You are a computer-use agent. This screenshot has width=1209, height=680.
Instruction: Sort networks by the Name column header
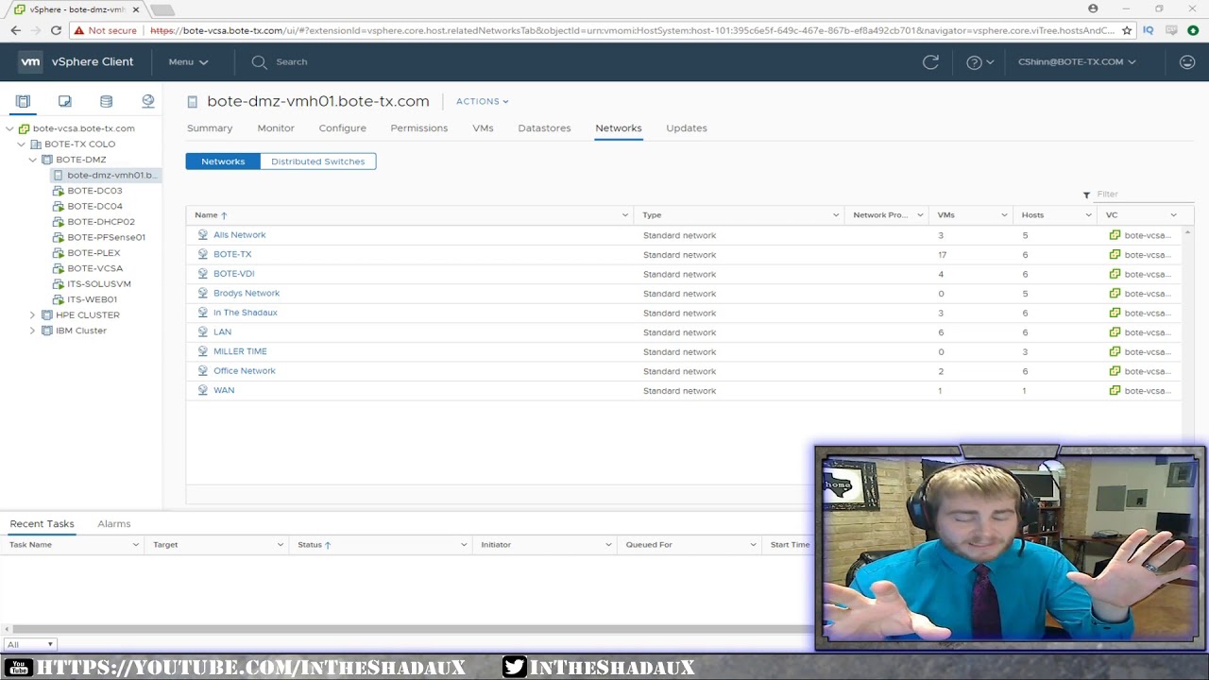coord(211,215)
